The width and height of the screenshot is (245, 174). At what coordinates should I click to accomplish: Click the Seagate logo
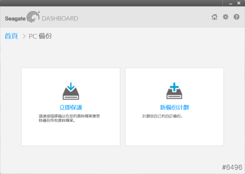coord(22,17)
